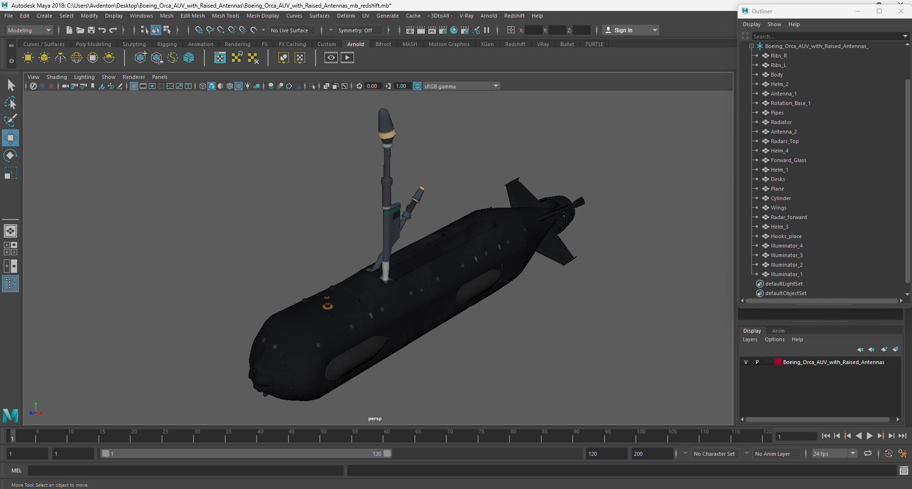The height and width of the screenshot is (489, 912).
Task: Click the Open scene folder icon
Action: point(80,30)
